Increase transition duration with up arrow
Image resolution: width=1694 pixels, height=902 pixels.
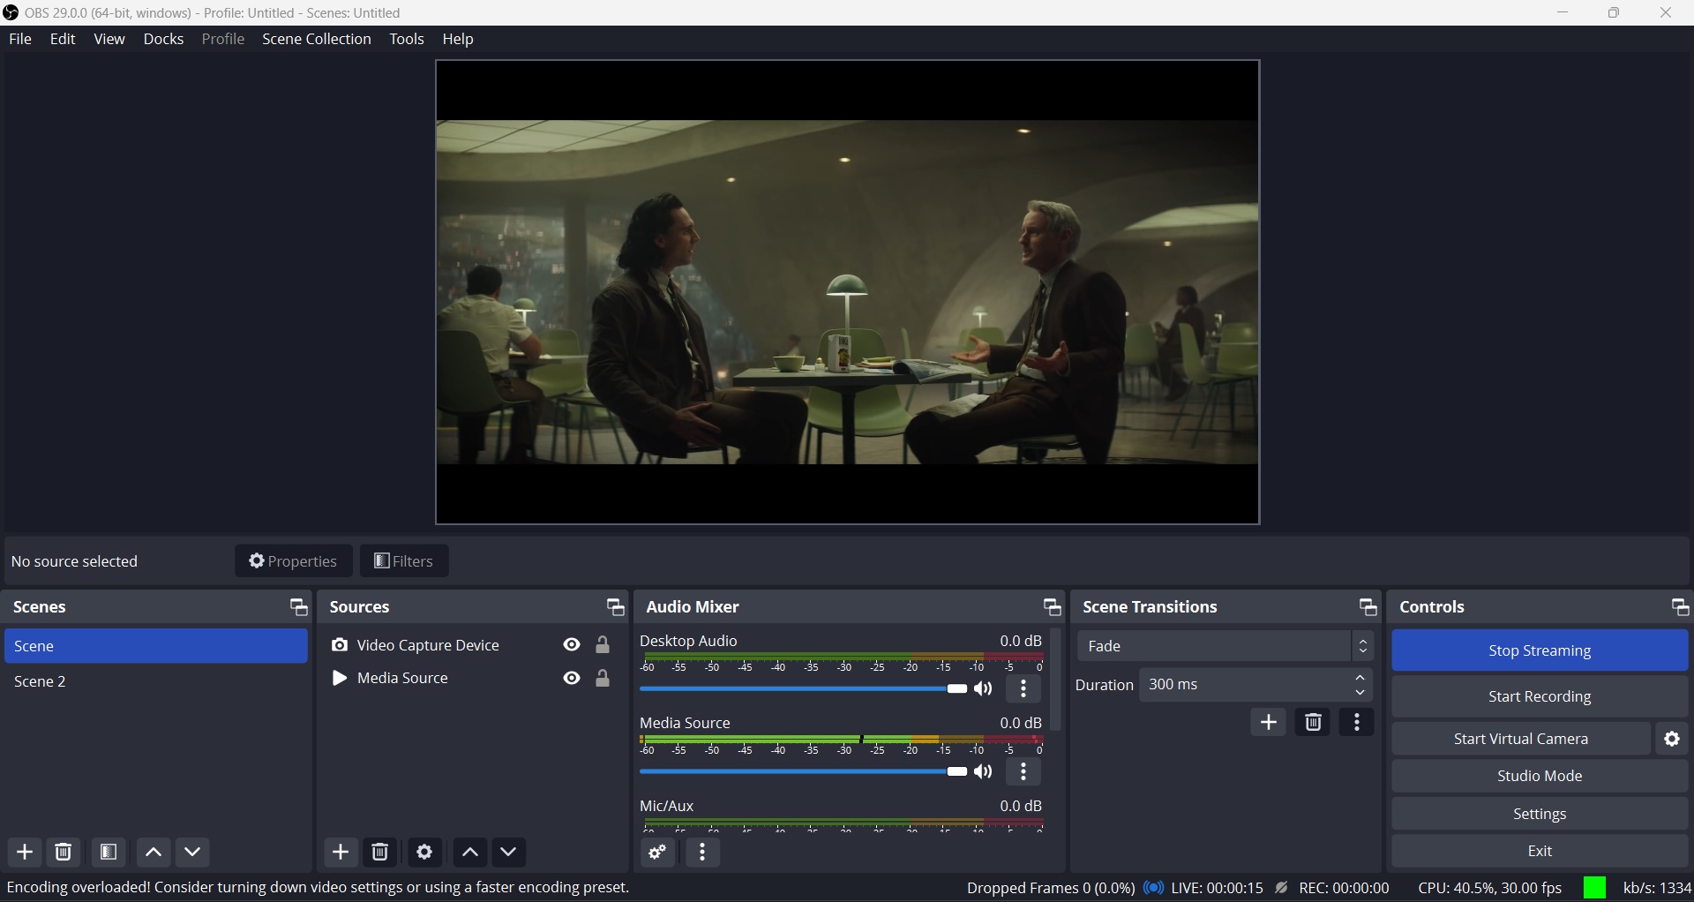1360,677
